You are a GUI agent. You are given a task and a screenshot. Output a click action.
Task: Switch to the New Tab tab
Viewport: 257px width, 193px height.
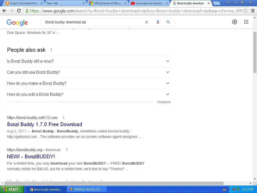(x=65, y=3)
